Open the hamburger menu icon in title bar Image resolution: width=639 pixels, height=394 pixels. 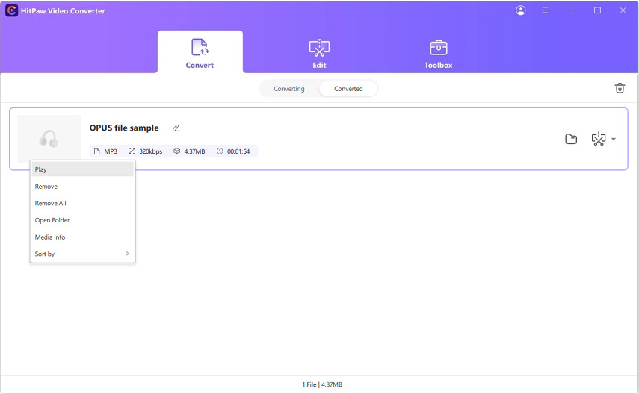click(546, 10)
